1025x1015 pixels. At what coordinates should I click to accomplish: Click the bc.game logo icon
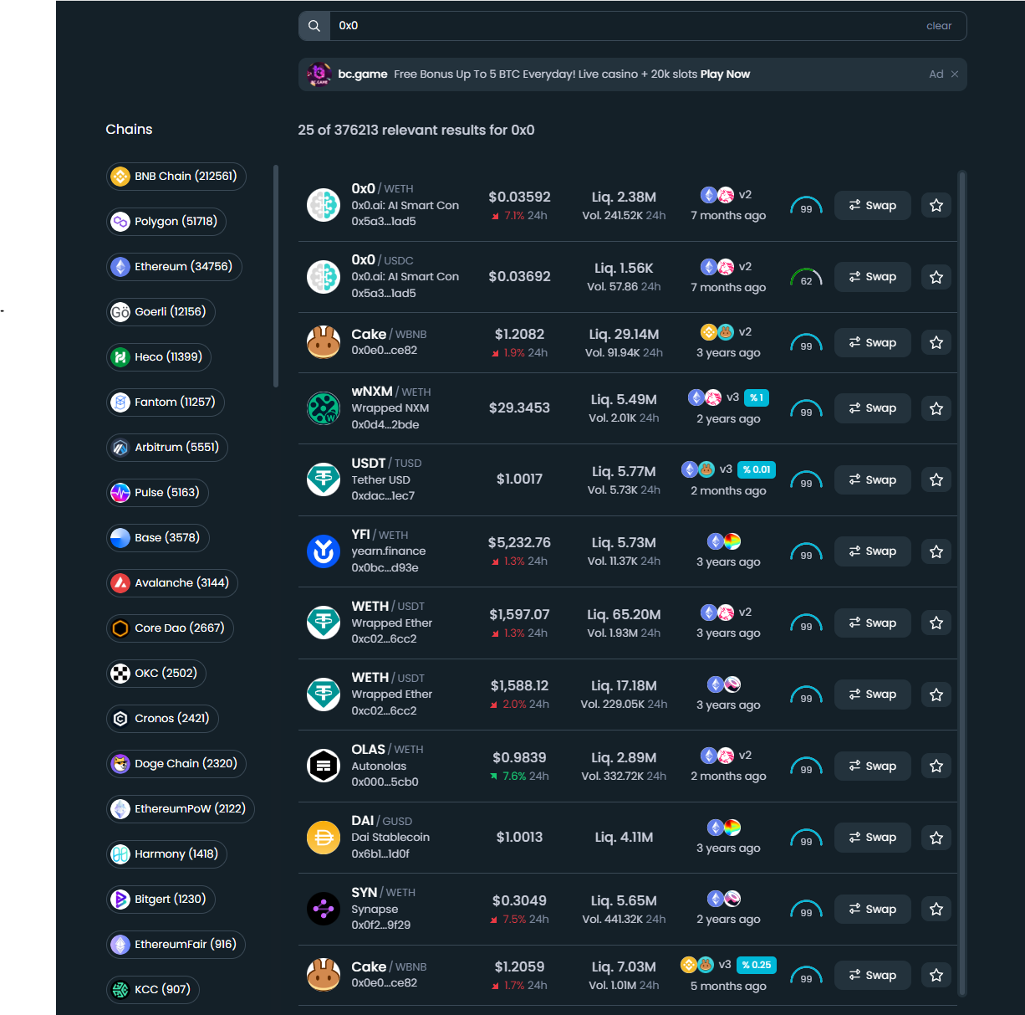pos(319,74)
